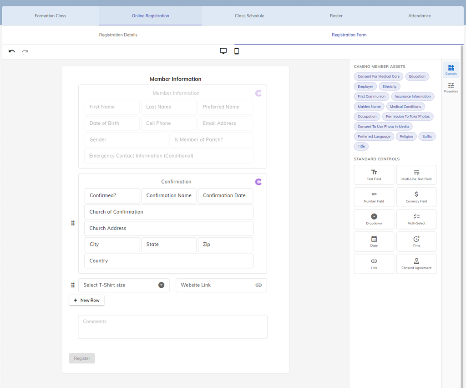Image resolution: width=466 pixels, height=388 pixels.
Task: Add a Time control
Action: [x=416, y=241]
